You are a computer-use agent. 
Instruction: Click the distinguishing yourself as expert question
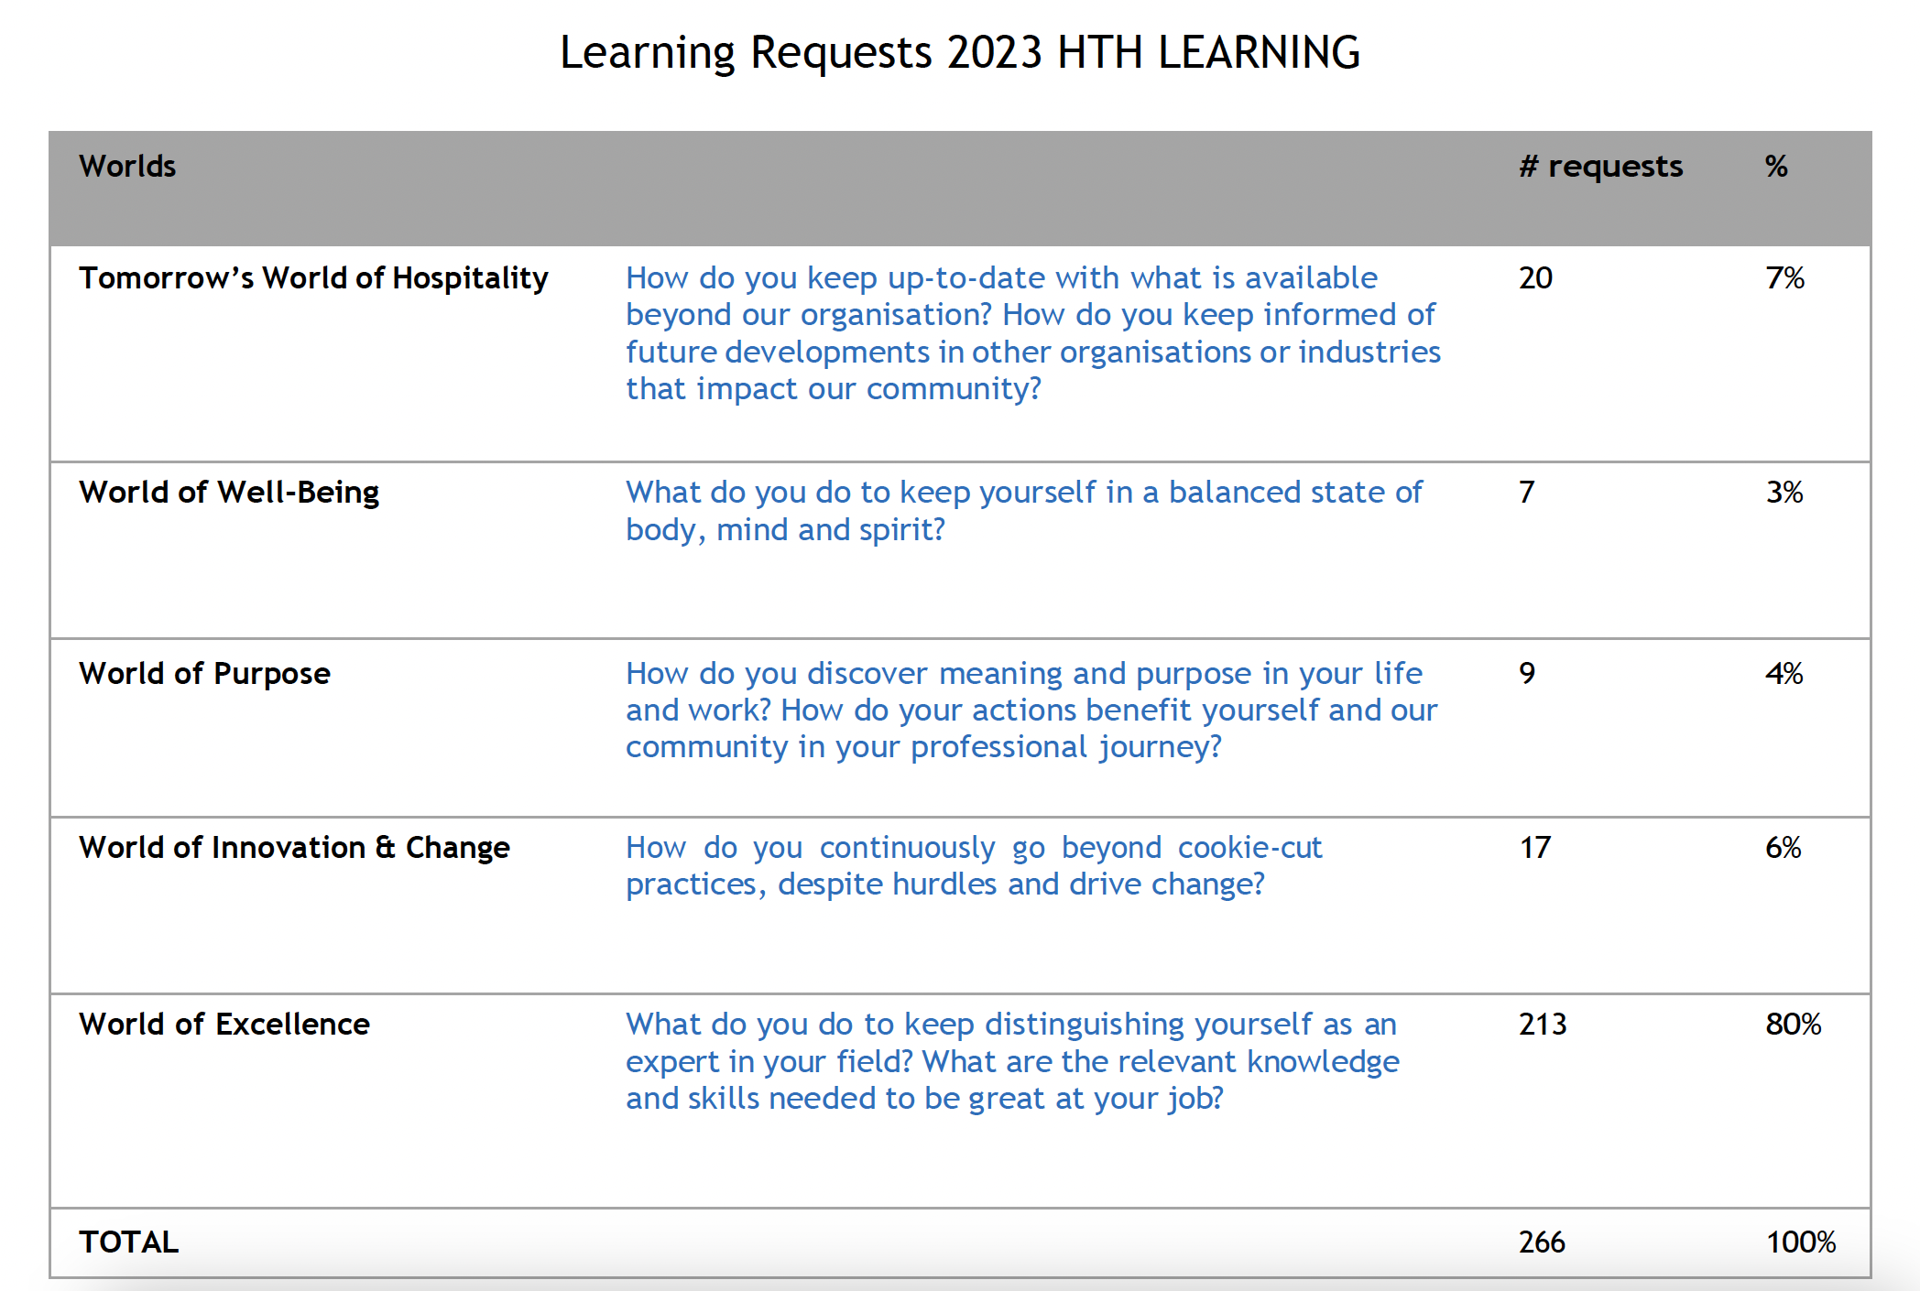pyautogui.click(x=1012, y=1061)
